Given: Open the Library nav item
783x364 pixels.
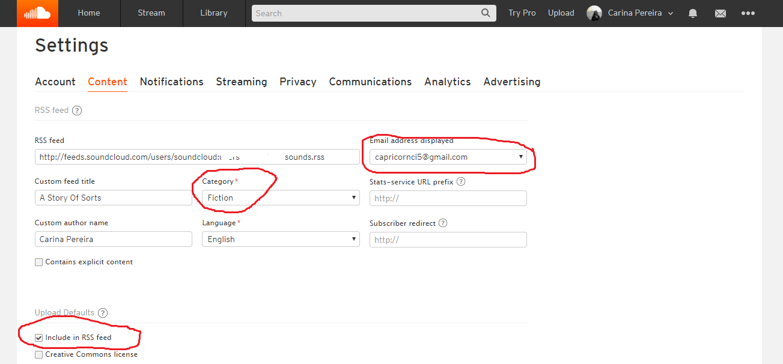Looking at the screenshot, I should pos(214,13).
